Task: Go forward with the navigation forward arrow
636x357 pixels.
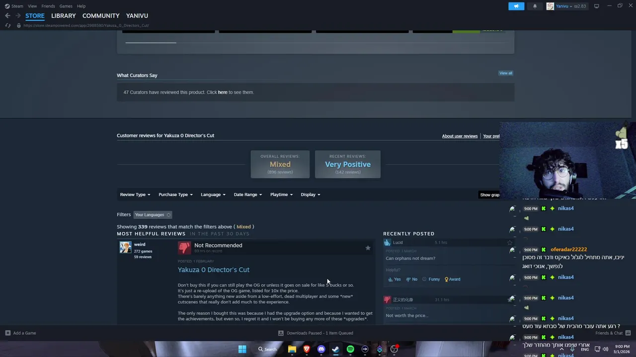Action: 18,16
